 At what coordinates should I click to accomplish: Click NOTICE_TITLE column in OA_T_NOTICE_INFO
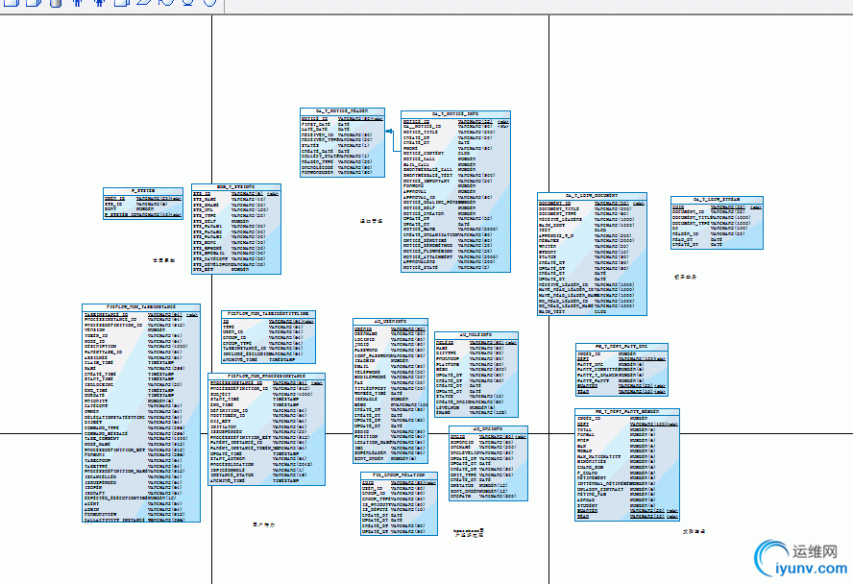421,133
